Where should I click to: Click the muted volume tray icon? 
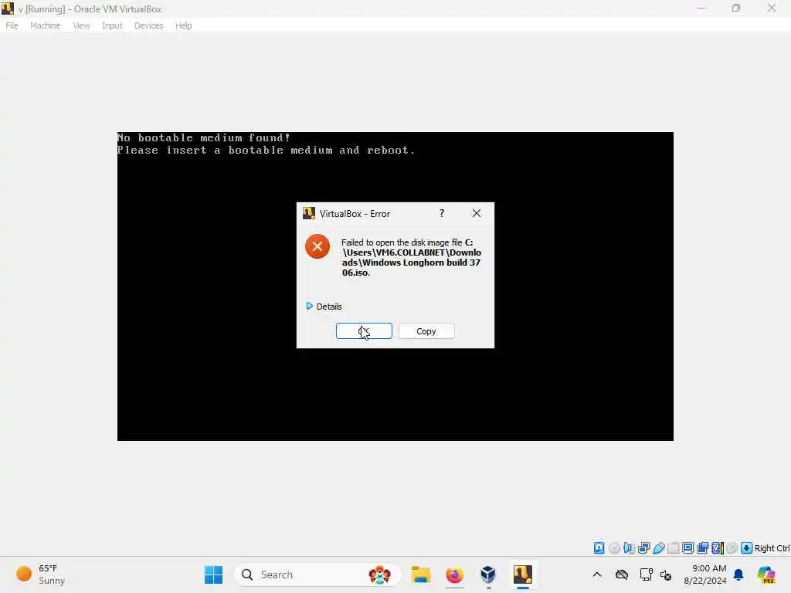click(666, 574)
